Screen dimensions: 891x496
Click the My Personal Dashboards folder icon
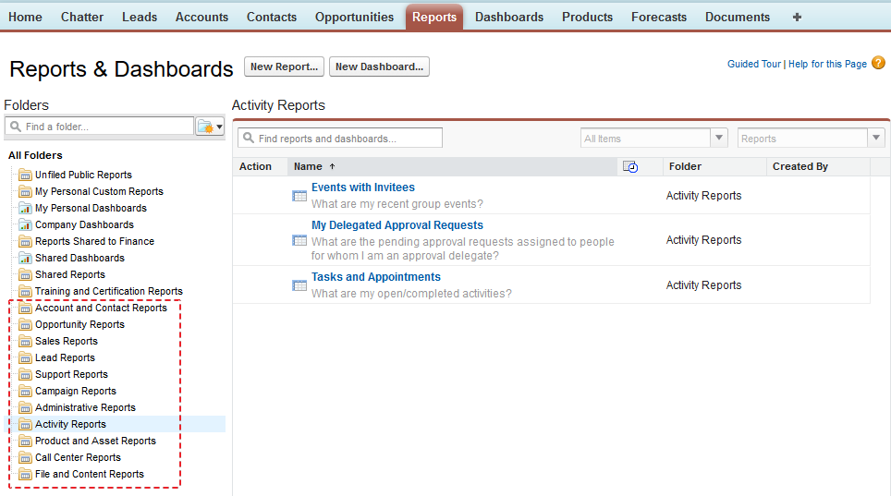[x=25, y=208]
